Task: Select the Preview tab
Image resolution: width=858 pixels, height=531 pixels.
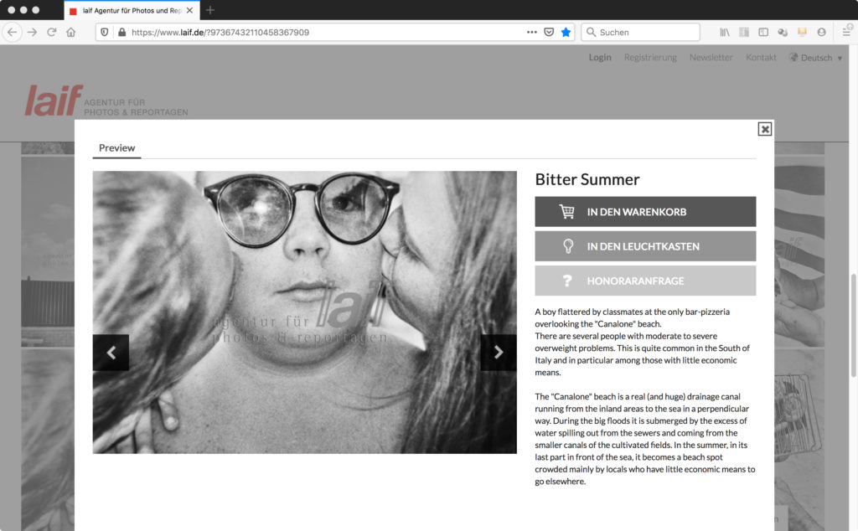Action: coord(116,148)
